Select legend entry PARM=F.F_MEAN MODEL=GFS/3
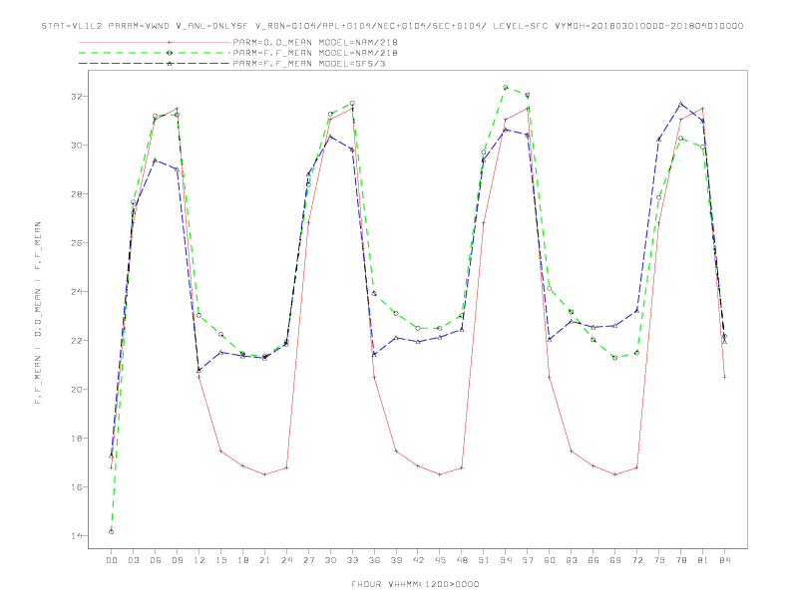 click(x=309, y=64)
